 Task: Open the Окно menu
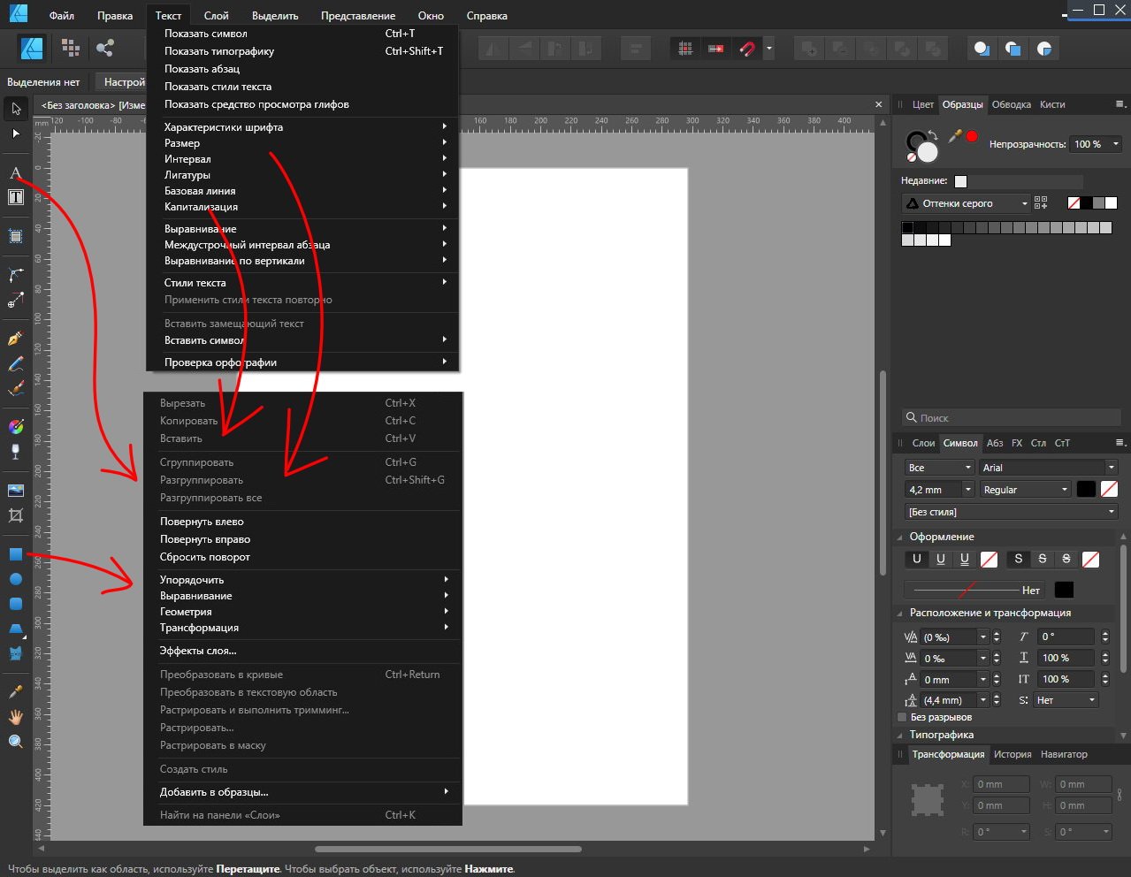click(431, 15)
